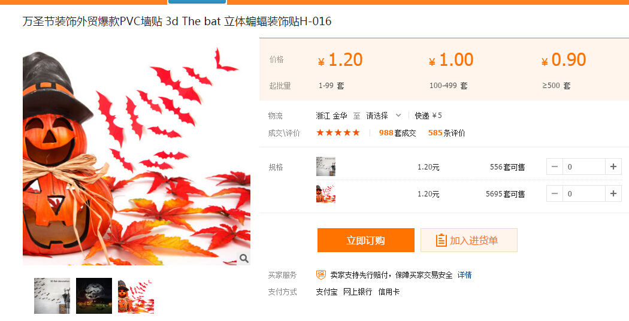Decrease quantity for the 556套可售 spec
Viewport: 629px width, 321px height.
554,166
